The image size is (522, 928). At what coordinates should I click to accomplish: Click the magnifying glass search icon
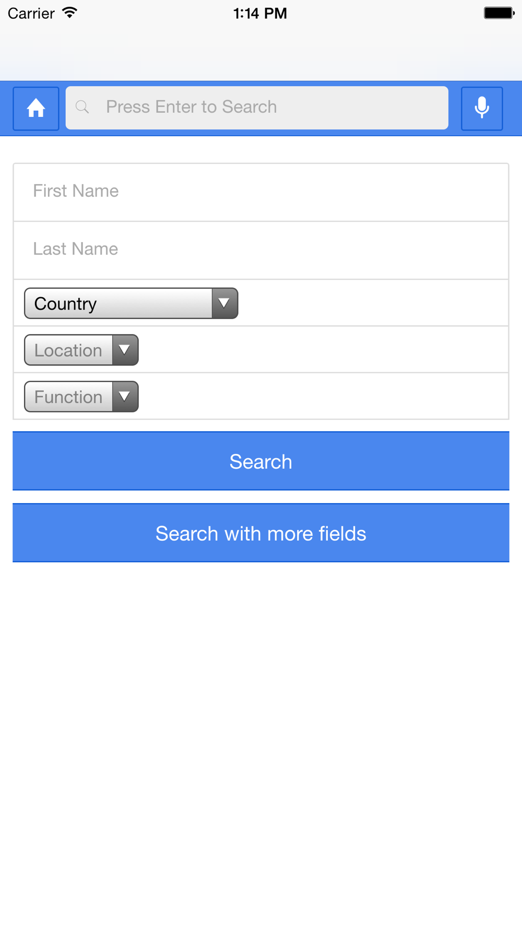82,108
